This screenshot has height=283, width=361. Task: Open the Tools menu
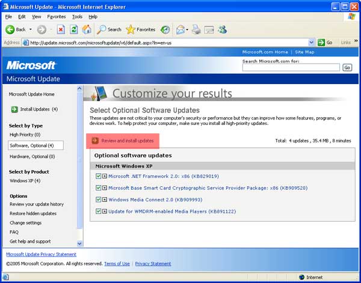77,17
